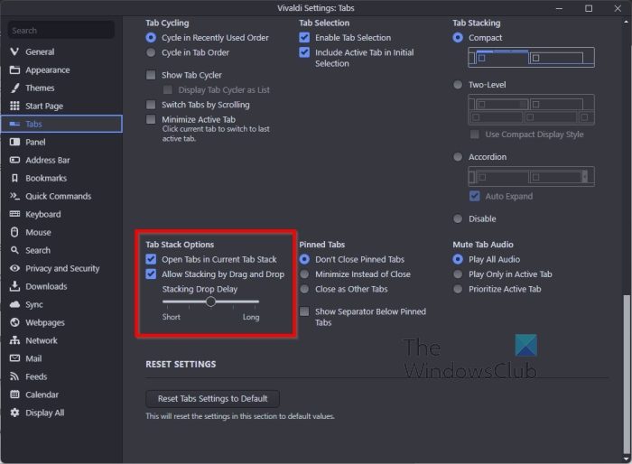Image resolution: width=632 pixels, height=464 pixels.
Task: Select Play All Audio radio
Action: 458,259
